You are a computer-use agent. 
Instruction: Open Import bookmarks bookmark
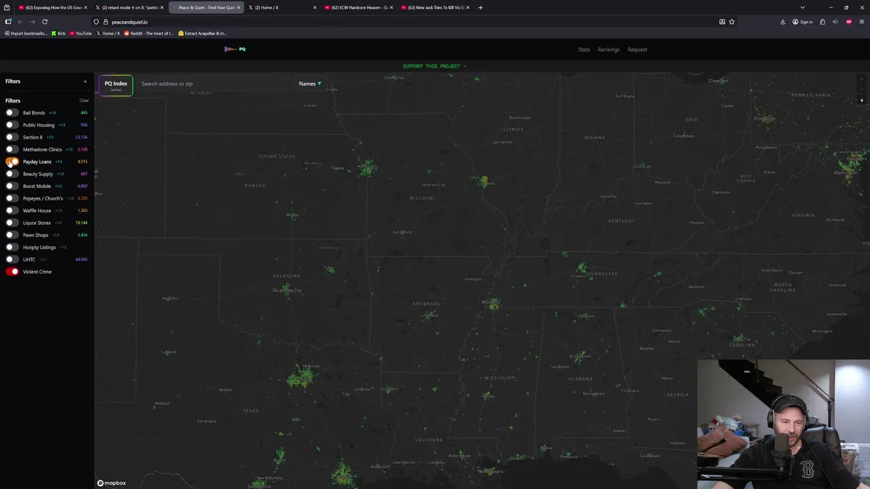tap(26, 33)
